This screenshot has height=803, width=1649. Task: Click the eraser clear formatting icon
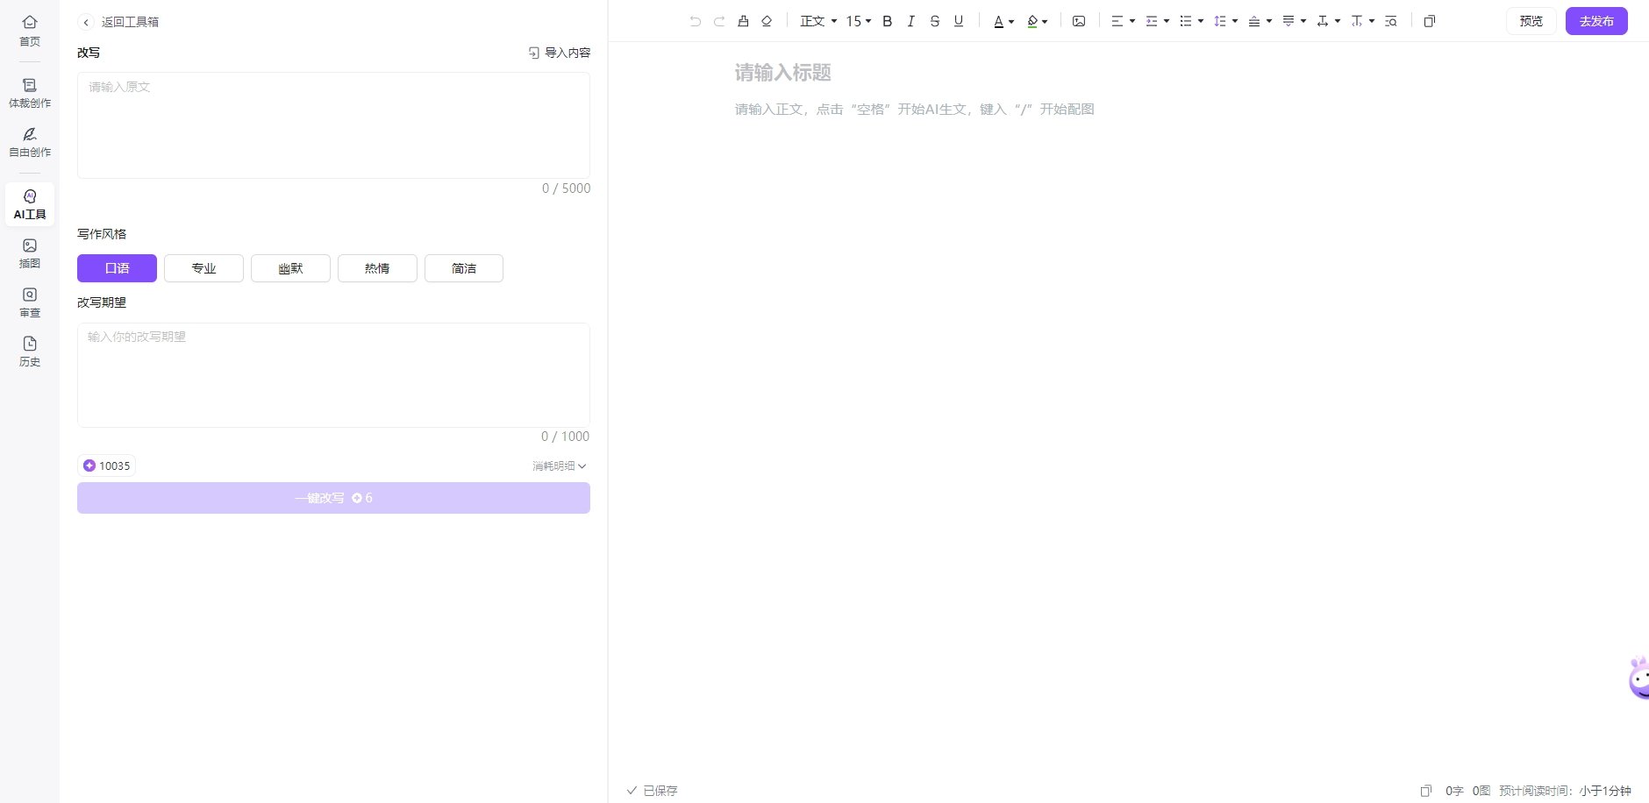click(x=767, y=21)
